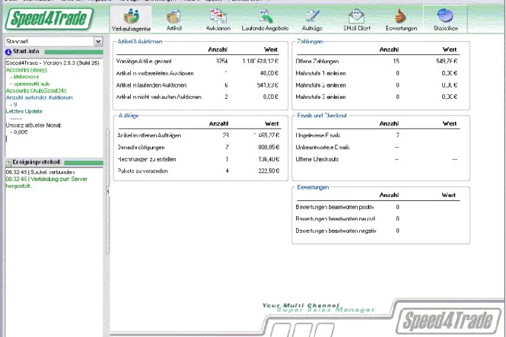Screen dimensions: 506x337
Task: Click the Accounts (AutoScout24) entry
Action: point(36,91)
